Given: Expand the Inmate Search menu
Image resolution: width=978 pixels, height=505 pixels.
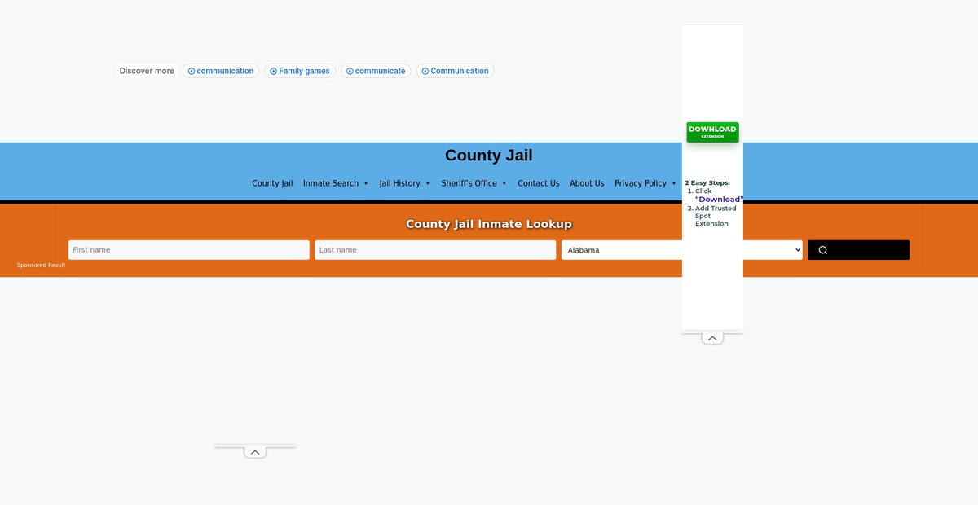Looking at the screenshot, I should (x=336, y=183).
